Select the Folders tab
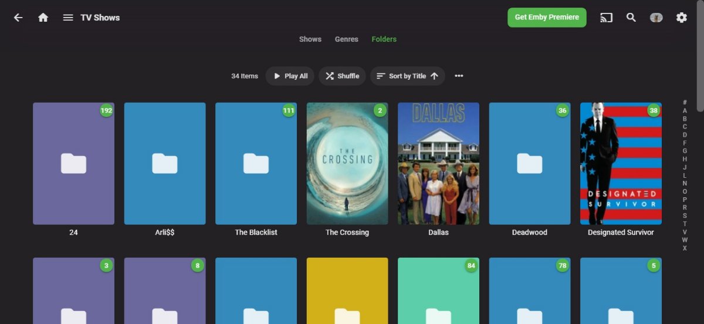 (x=384, y=39)
